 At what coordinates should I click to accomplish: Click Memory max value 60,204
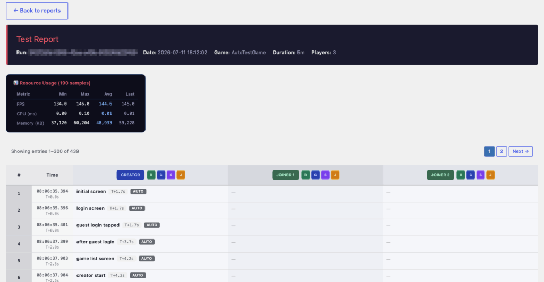click(x=81, y=123)
